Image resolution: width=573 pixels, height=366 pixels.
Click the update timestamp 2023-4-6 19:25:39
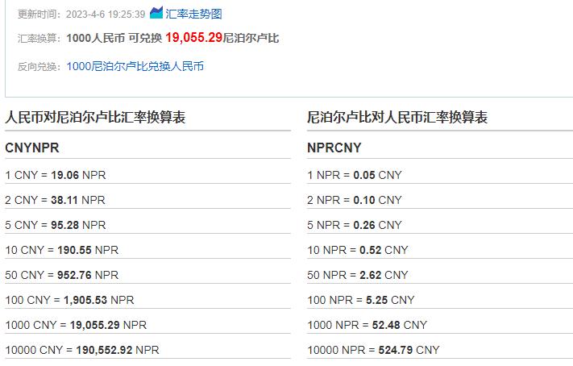[x=106, y=14]
